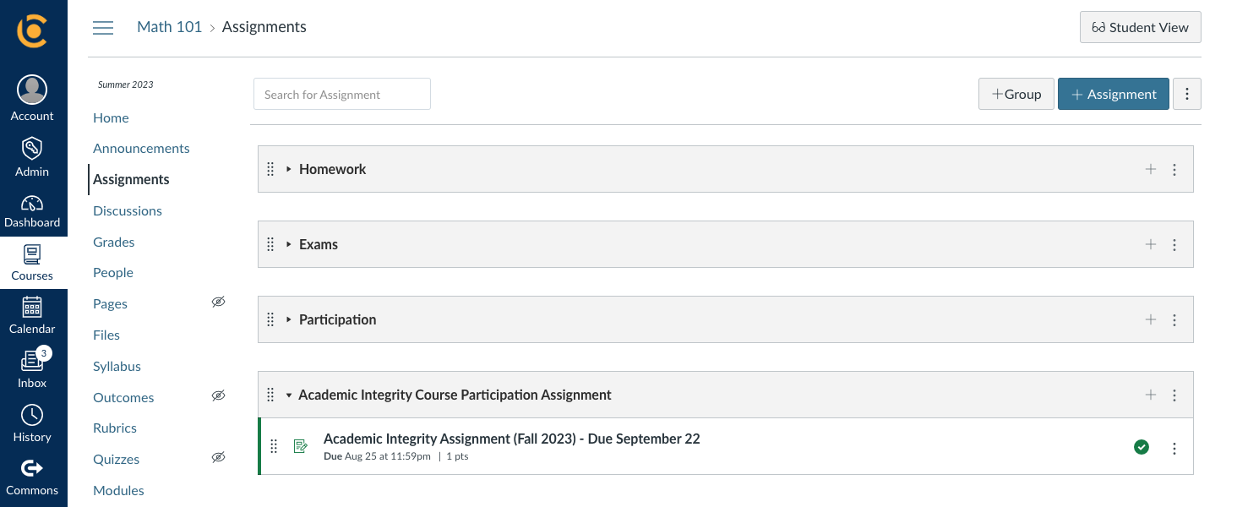Open options menu for the Participation group
The width and height of the screenshot is (1237, 507).
pyautogui.click(x=1174, y=319)
